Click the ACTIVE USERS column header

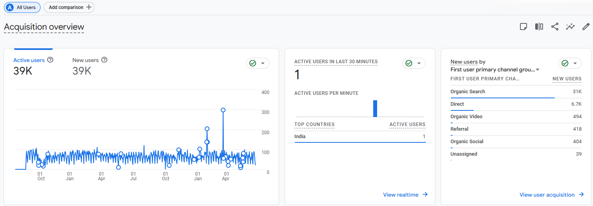click(407, 124)
